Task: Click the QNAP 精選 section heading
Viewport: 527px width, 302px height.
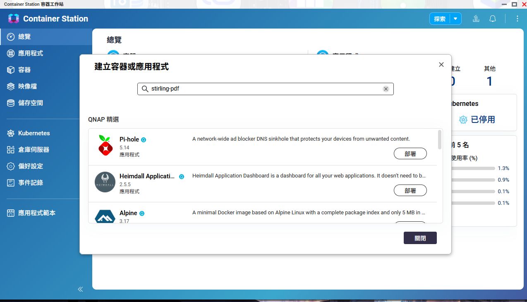Action: click(103, 120)
